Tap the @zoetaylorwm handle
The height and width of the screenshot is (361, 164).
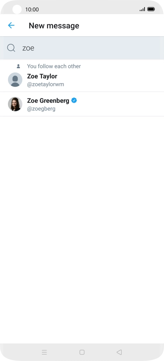tap(45, 84)
